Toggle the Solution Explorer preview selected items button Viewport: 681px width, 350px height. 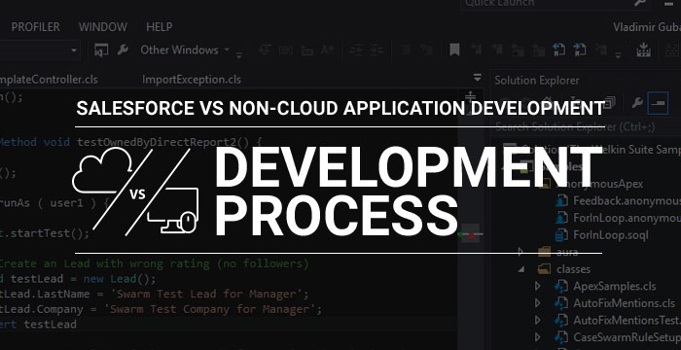click(x=658, y=103)
